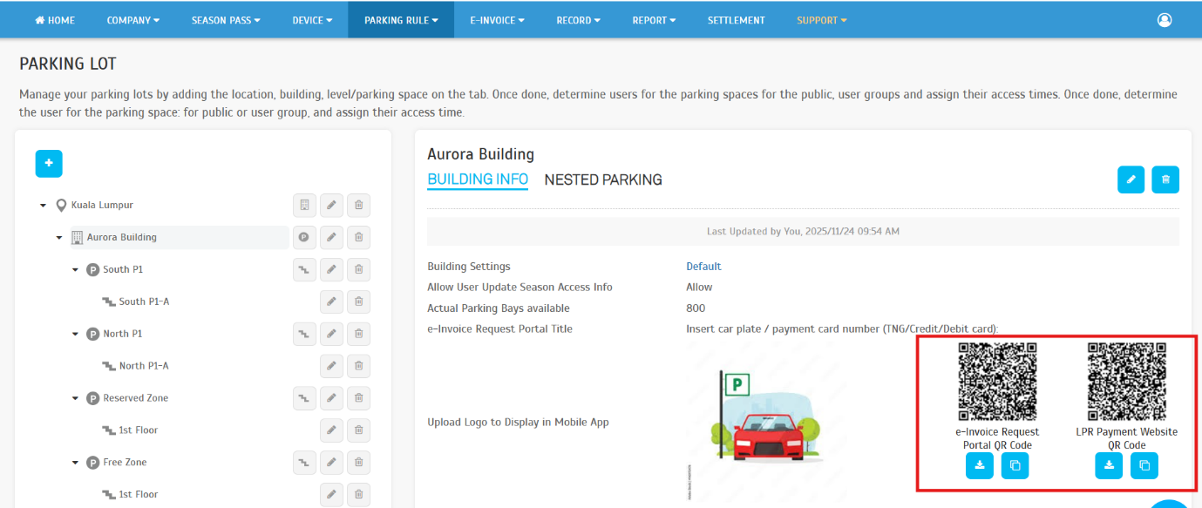Add a level to North P1
1202x508 pixels.
pos(304,335)
